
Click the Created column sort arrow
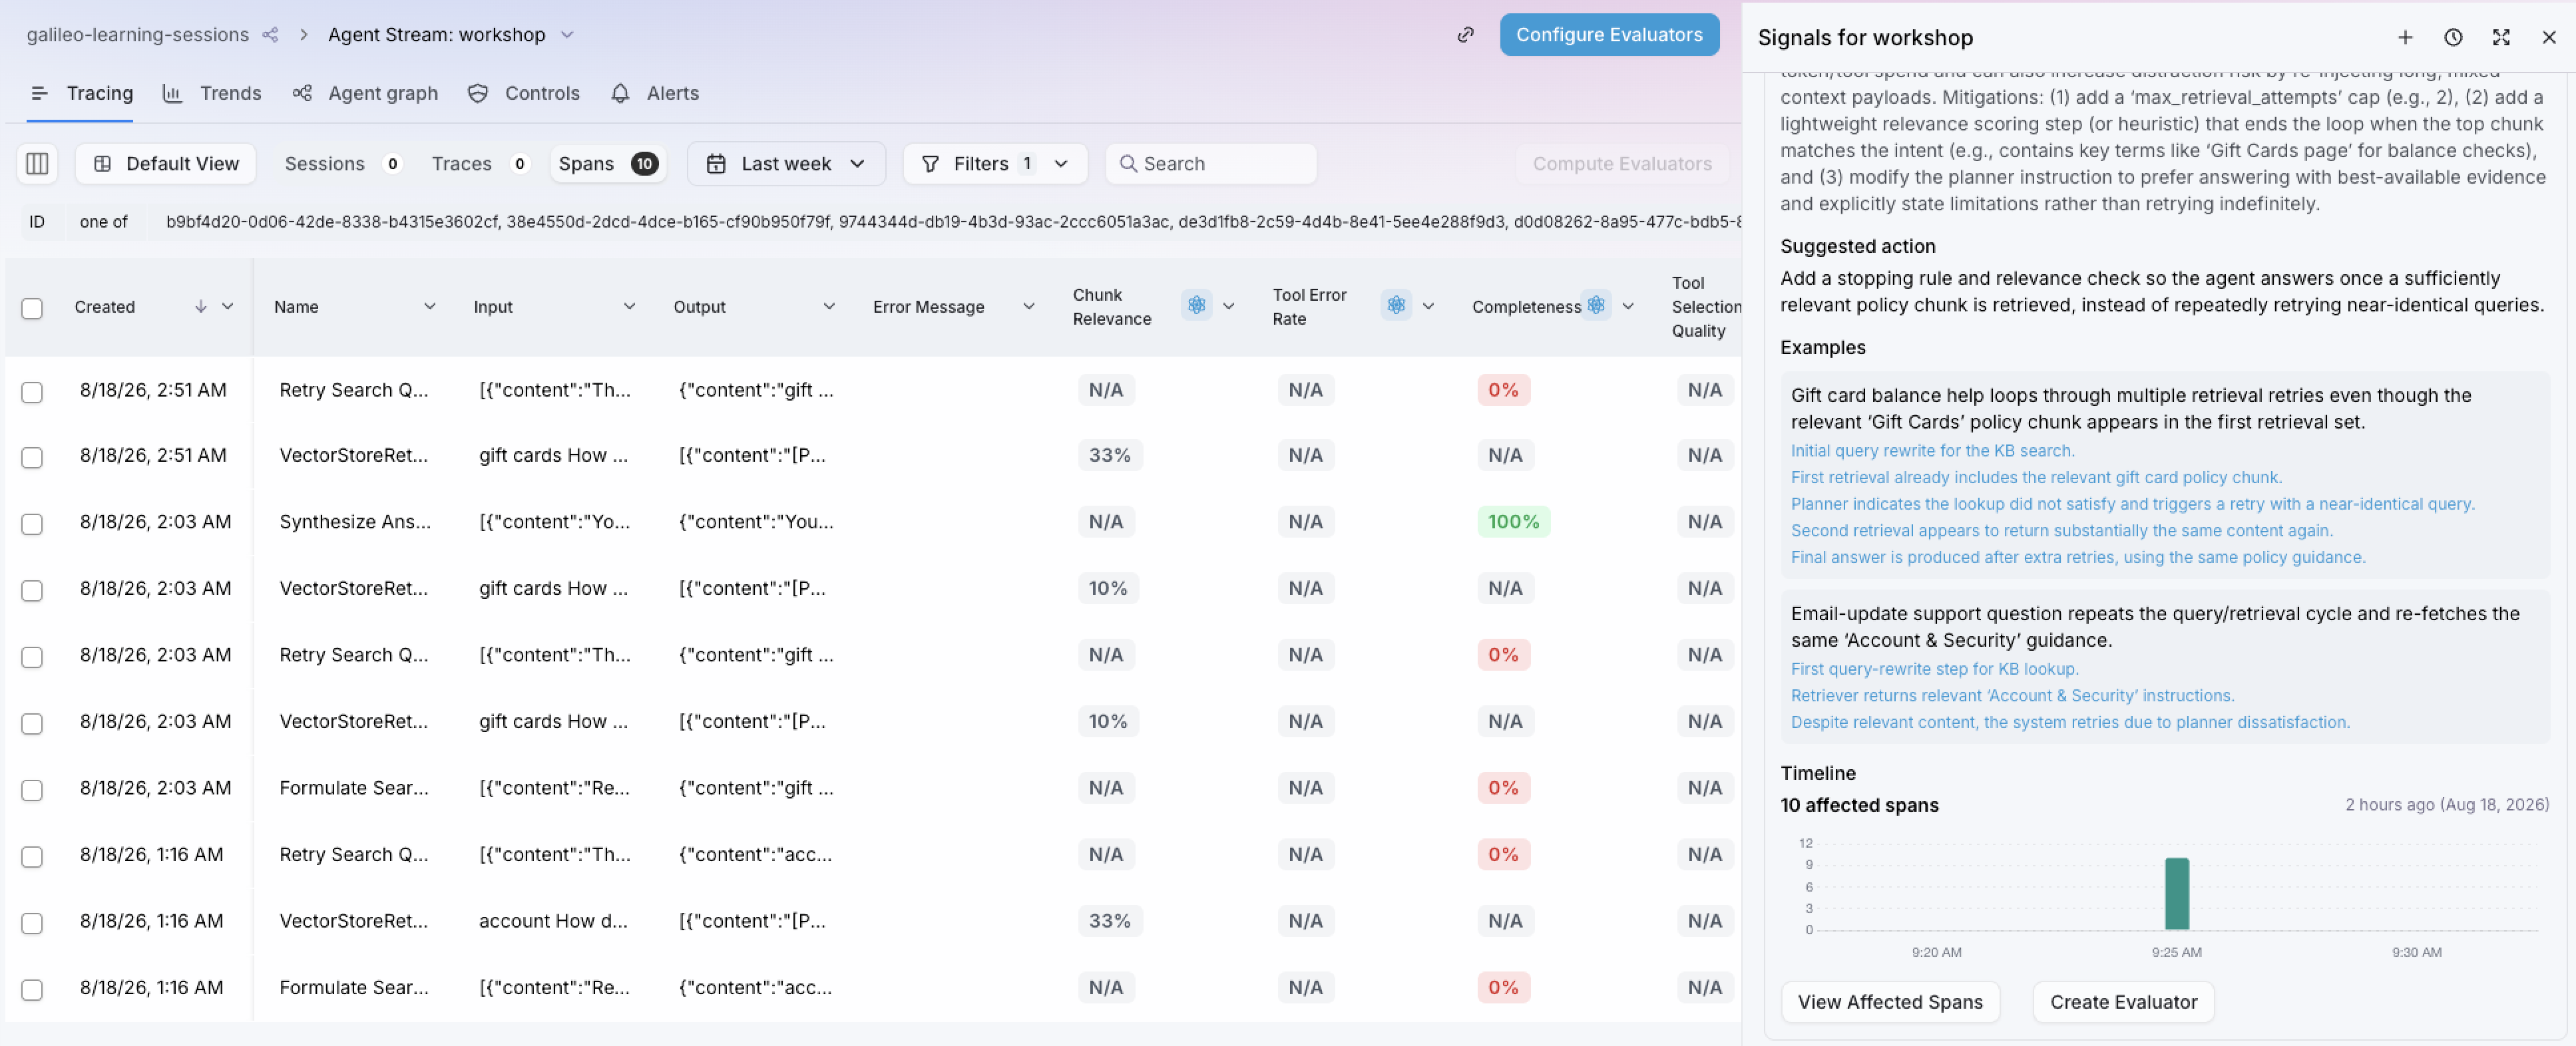[x=200, y=306]
